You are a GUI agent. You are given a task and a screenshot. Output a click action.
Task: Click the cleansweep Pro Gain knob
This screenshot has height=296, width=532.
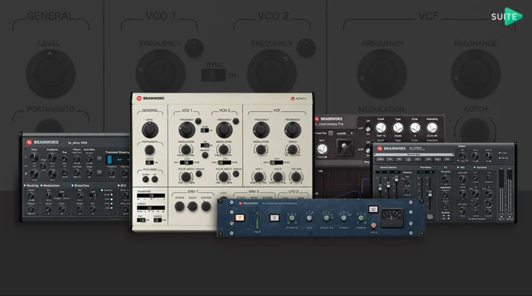[x=322, y=148]
